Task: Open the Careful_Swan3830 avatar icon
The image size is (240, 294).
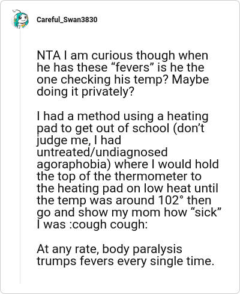Action: [x=20, y=19]
